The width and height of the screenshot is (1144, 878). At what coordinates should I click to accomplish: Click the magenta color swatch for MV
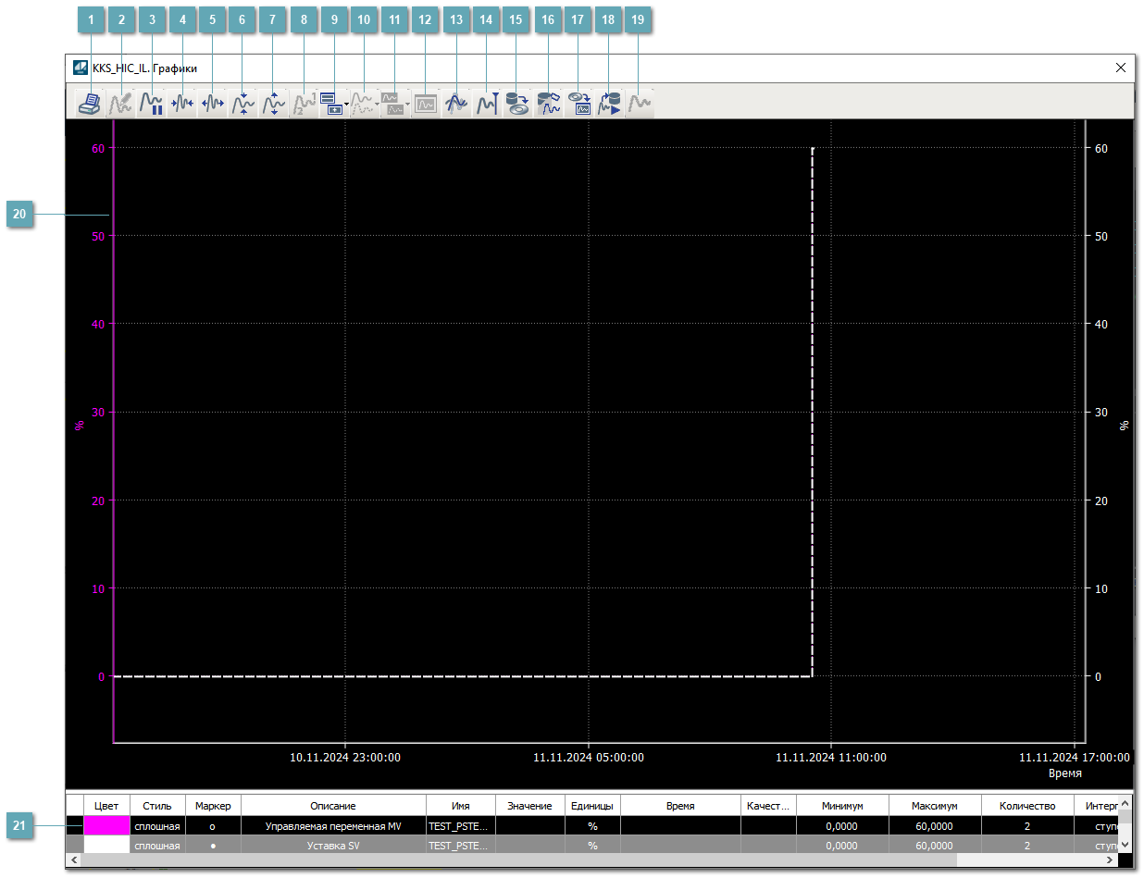(x=106, y=825)
